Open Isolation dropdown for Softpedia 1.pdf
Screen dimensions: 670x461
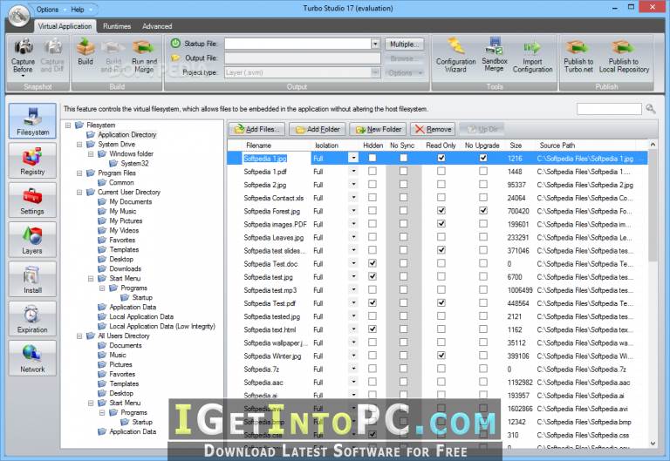pos(353,171)
